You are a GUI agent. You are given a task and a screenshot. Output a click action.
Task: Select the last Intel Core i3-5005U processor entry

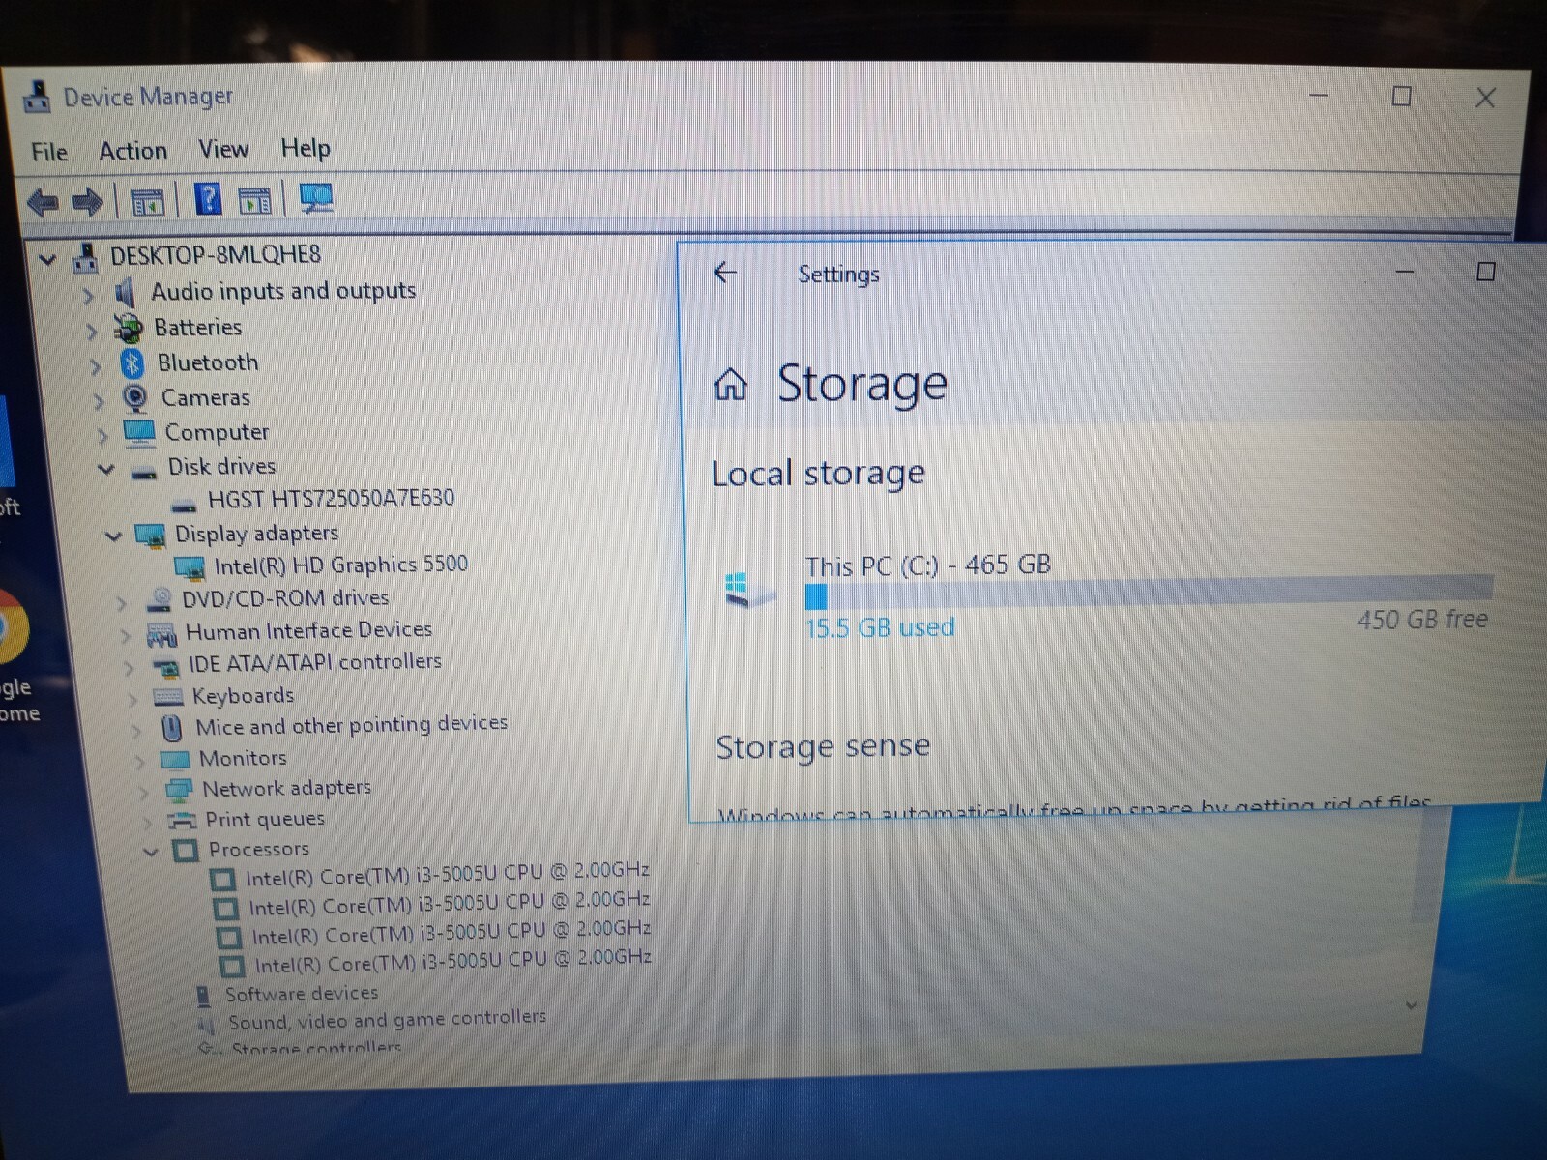pyautogui.click(x=452, y=962)
